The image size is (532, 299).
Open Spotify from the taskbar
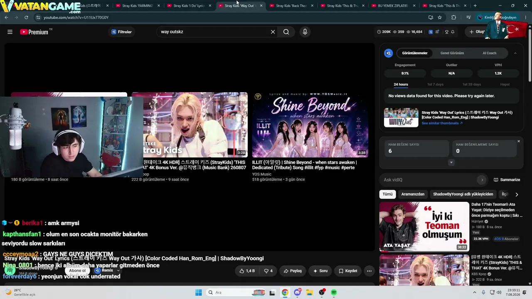tap(334, 292)
